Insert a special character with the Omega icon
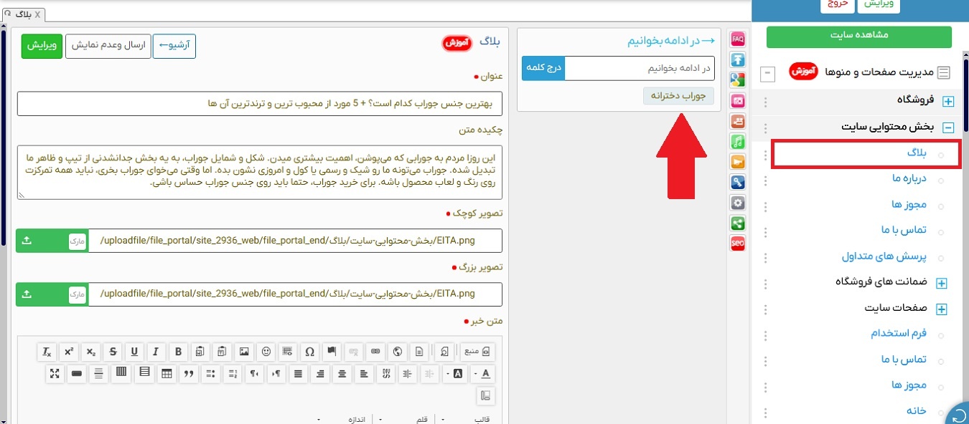 (310, 351)
